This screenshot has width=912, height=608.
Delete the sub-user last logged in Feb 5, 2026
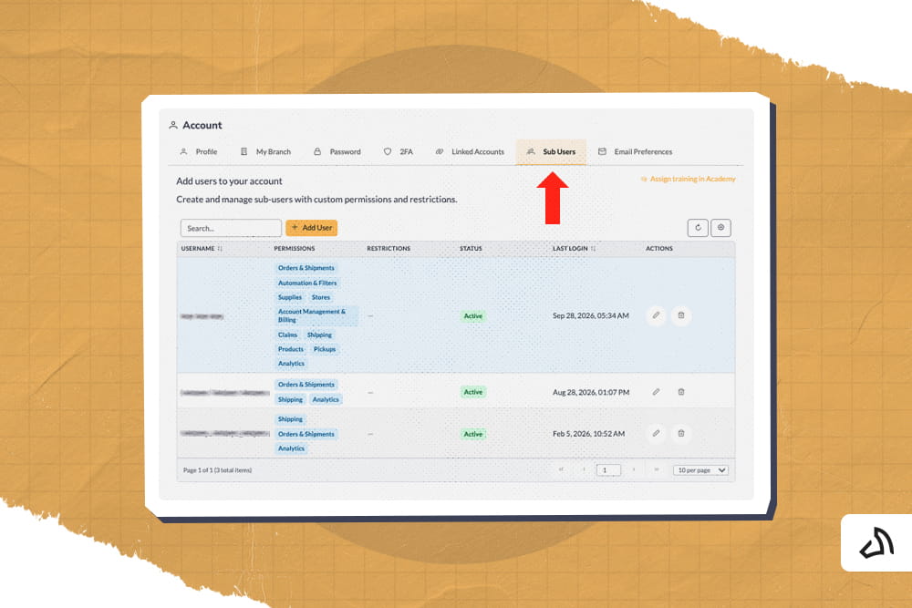point(681,434)
